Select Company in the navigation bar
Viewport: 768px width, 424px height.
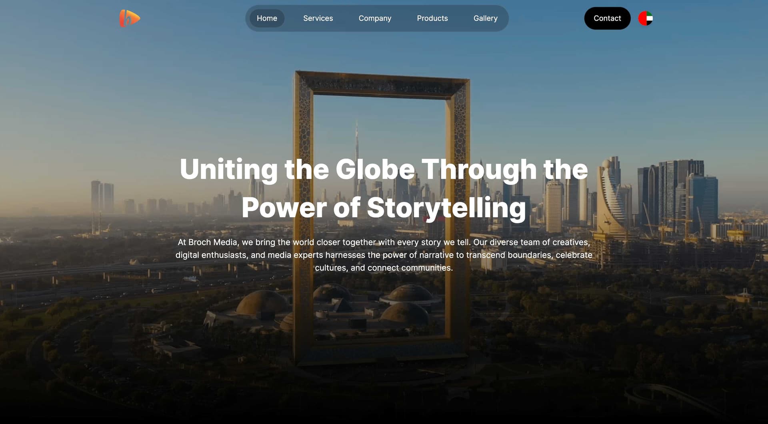point(375,18)
